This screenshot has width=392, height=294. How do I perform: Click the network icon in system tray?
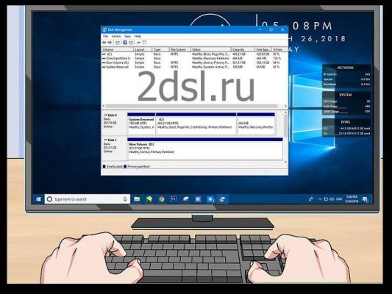[326, 199]
